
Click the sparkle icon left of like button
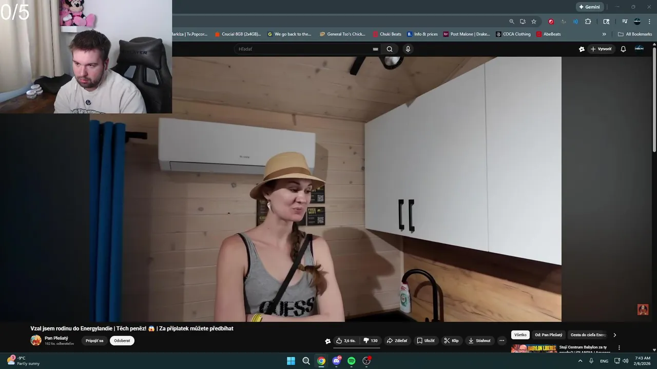click(x=328, y=341)
